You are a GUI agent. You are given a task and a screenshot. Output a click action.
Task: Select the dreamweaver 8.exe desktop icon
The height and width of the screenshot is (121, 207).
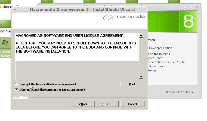point(5,48)
